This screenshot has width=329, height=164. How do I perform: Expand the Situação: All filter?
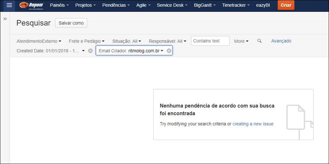pyautogui.click(x=127, y=41)
